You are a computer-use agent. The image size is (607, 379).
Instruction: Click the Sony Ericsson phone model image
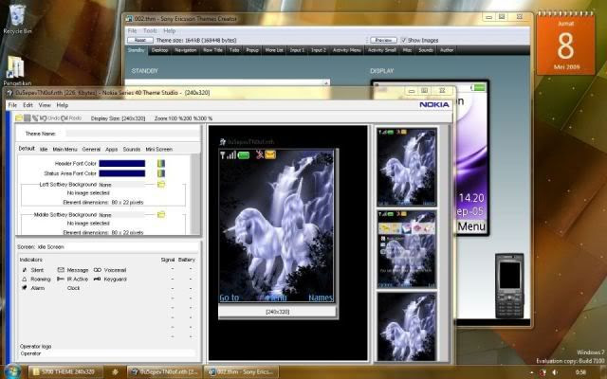click(x=509, y=285)
